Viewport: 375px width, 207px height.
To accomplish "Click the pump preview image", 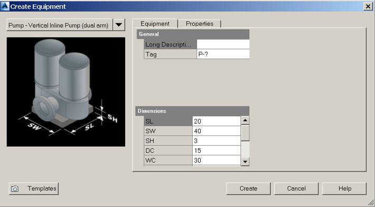I will point(66,92).
